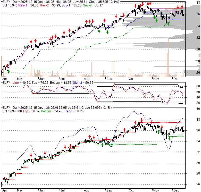Click the tall volume spike bar in September, top chart
This screenshot has height=192, width=201.
(113, 68)
